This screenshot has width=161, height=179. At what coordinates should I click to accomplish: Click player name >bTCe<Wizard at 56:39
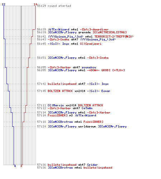(59, 29)
